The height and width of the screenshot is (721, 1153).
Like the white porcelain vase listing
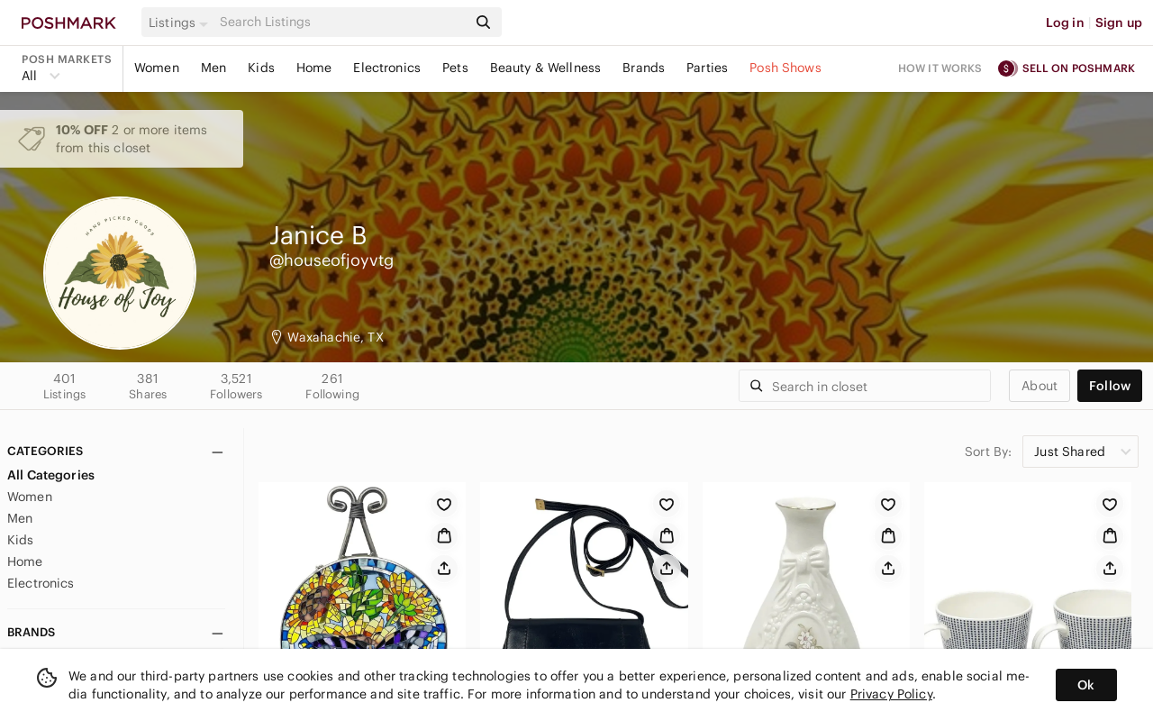(888, 505)
